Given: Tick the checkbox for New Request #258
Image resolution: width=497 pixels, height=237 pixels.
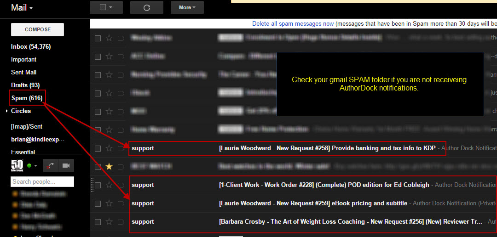Looking at the screenshot, I should (98, 148).
